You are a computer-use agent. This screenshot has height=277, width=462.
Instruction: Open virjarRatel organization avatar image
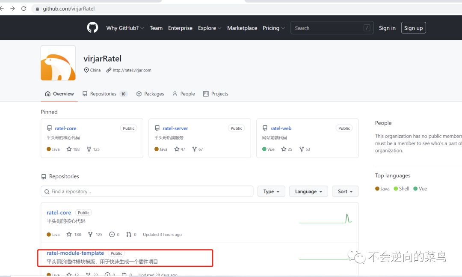coord(58,63)
